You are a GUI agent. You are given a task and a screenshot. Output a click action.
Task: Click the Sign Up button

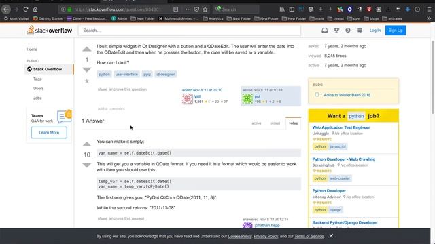point(396,30)
